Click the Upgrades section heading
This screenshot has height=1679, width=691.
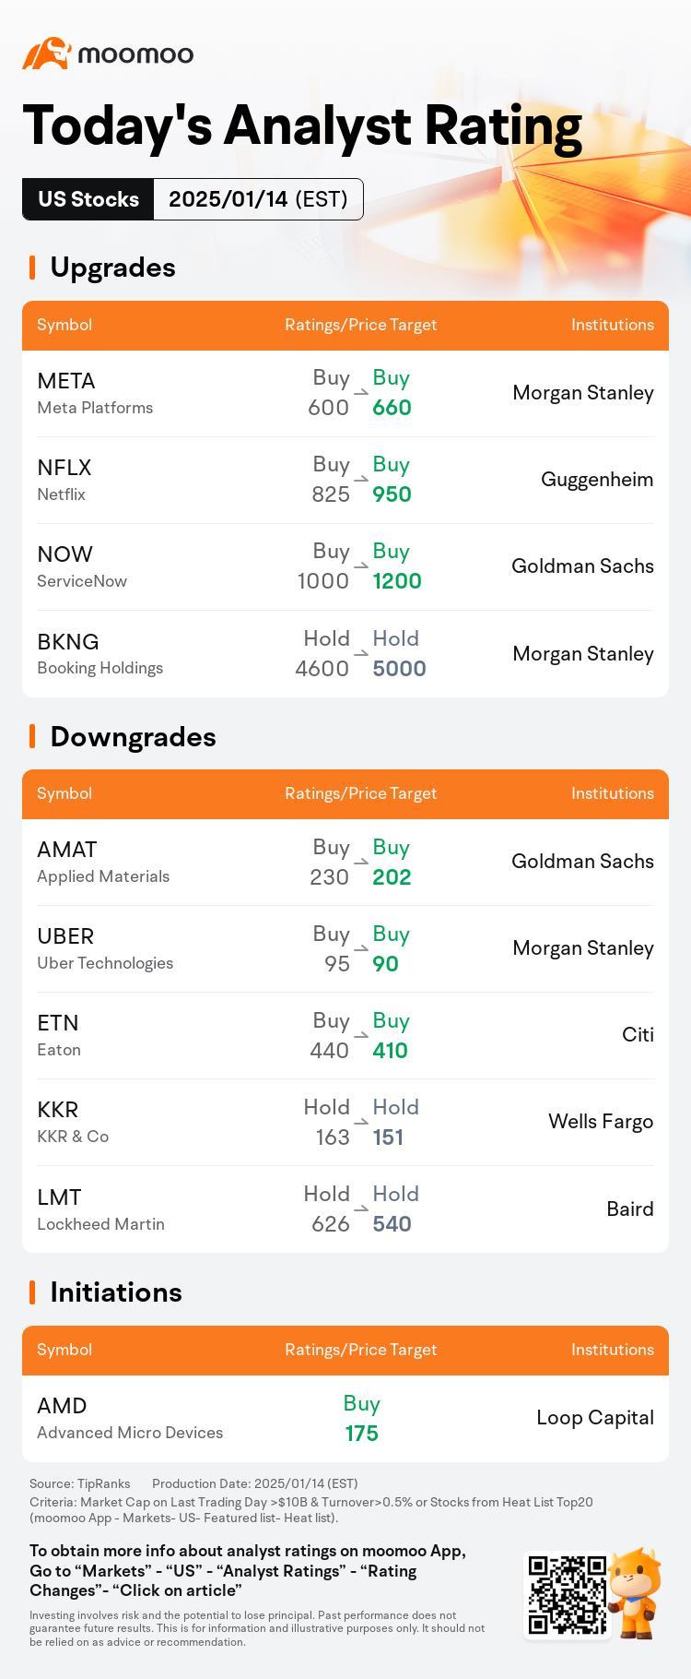[x=112, y=268]
